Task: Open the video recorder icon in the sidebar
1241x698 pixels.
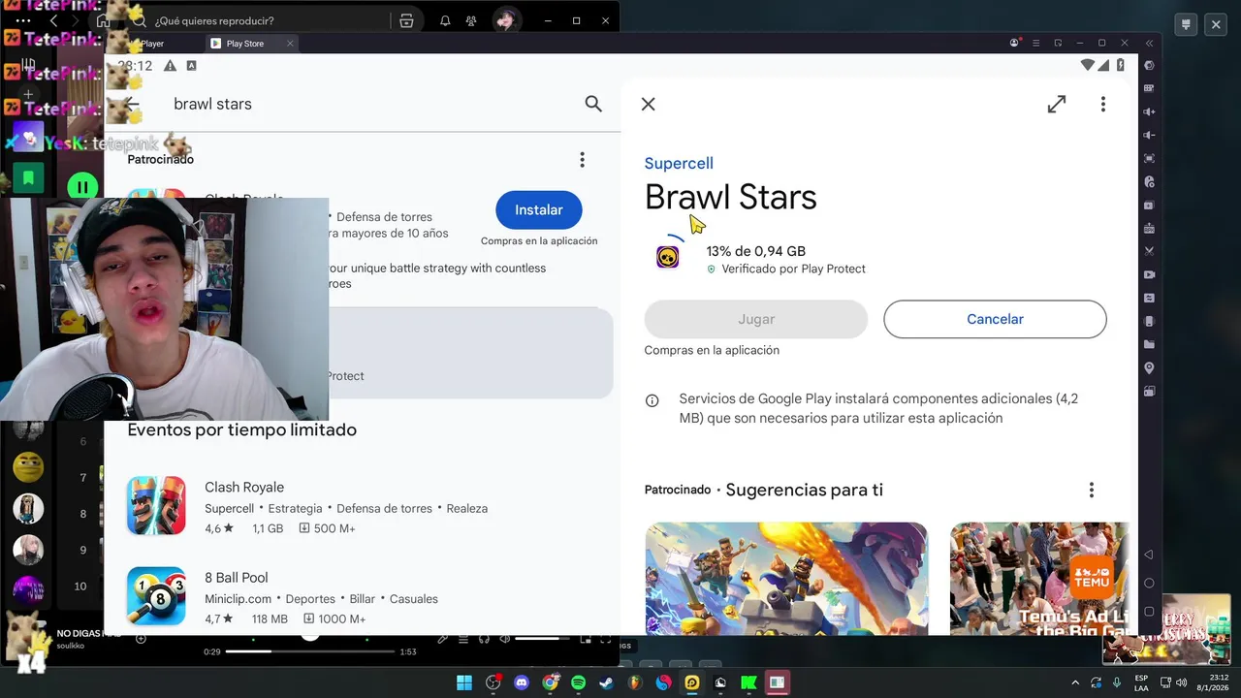Action: tap(1149, 275)
